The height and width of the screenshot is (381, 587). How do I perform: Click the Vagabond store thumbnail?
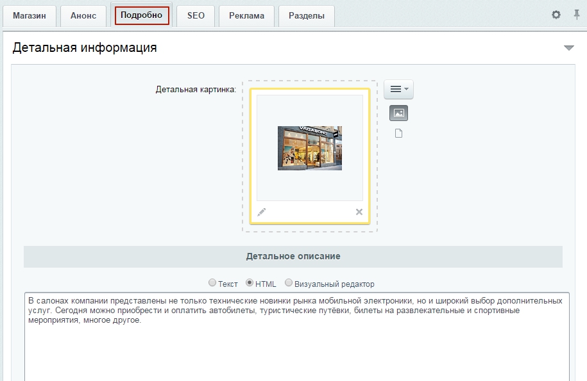coord(310,148)
